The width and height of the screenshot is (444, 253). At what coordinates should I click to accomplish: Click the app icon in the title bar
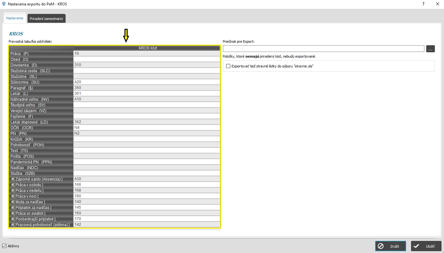pos(3,4)
